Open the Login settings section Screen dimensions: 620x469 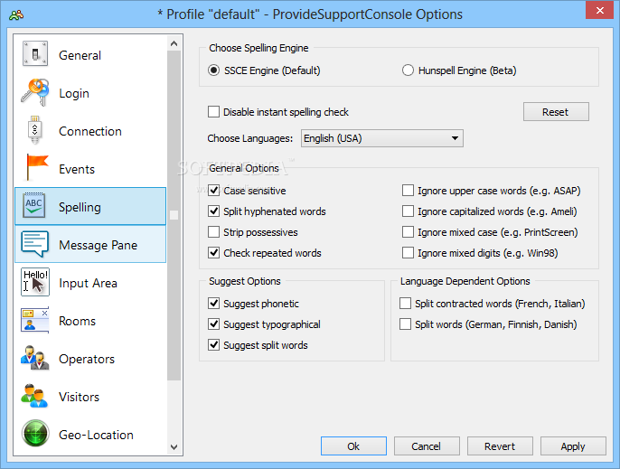click(90, 93)
